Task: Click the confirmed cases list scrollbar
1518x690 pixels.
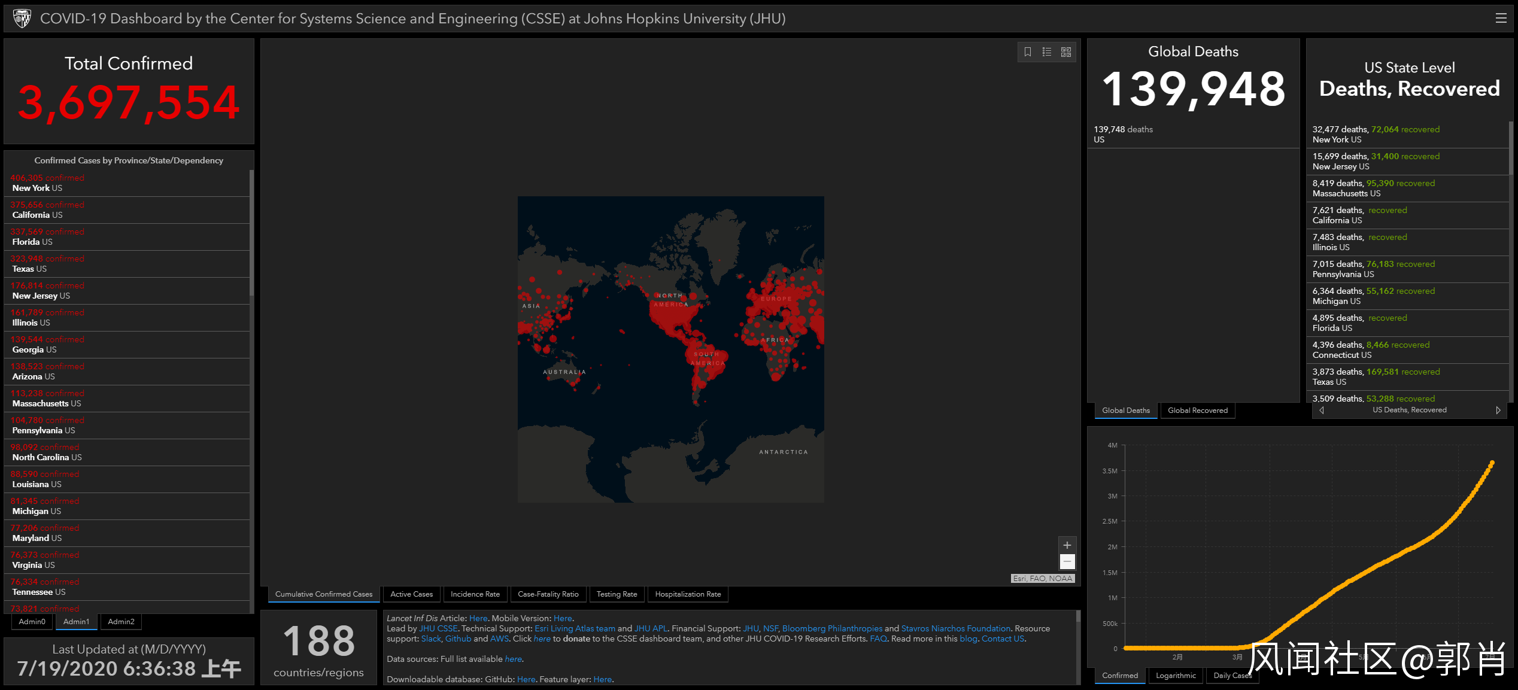Action: point(251,233)
